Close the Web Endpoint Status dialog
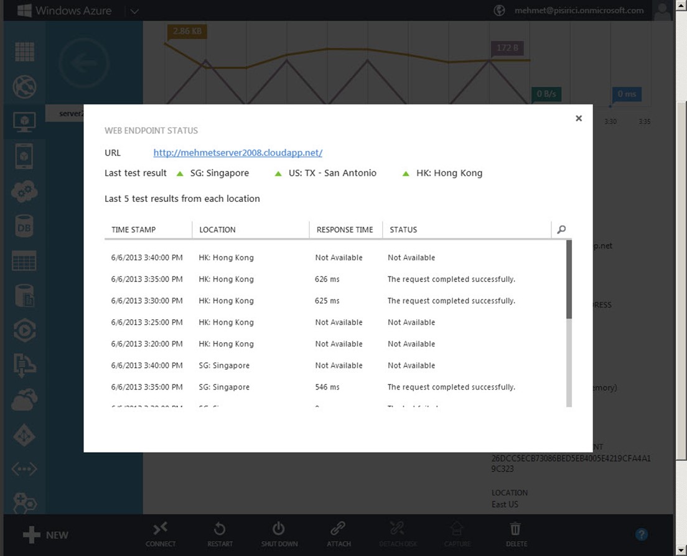687x556 pixels. point(578,118)
